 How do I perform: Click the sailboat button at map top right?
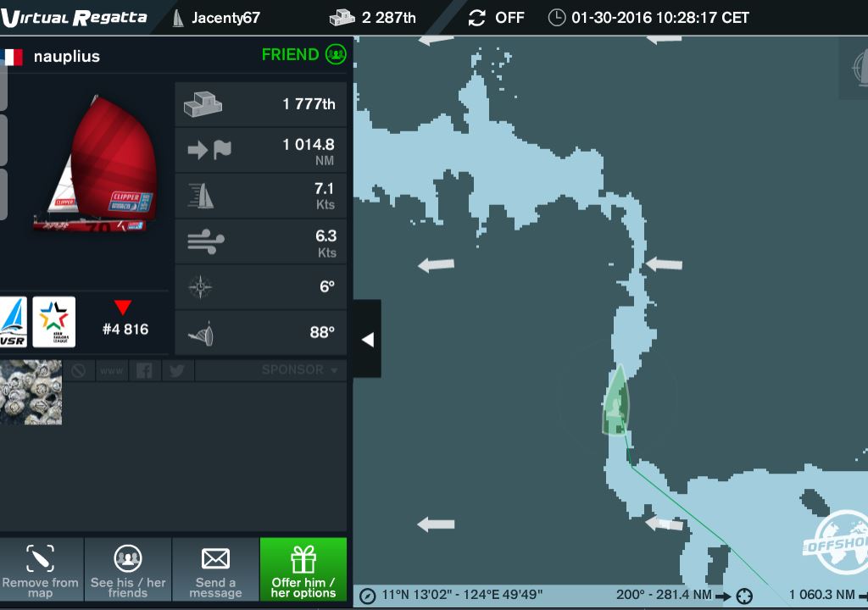point(855,68)
